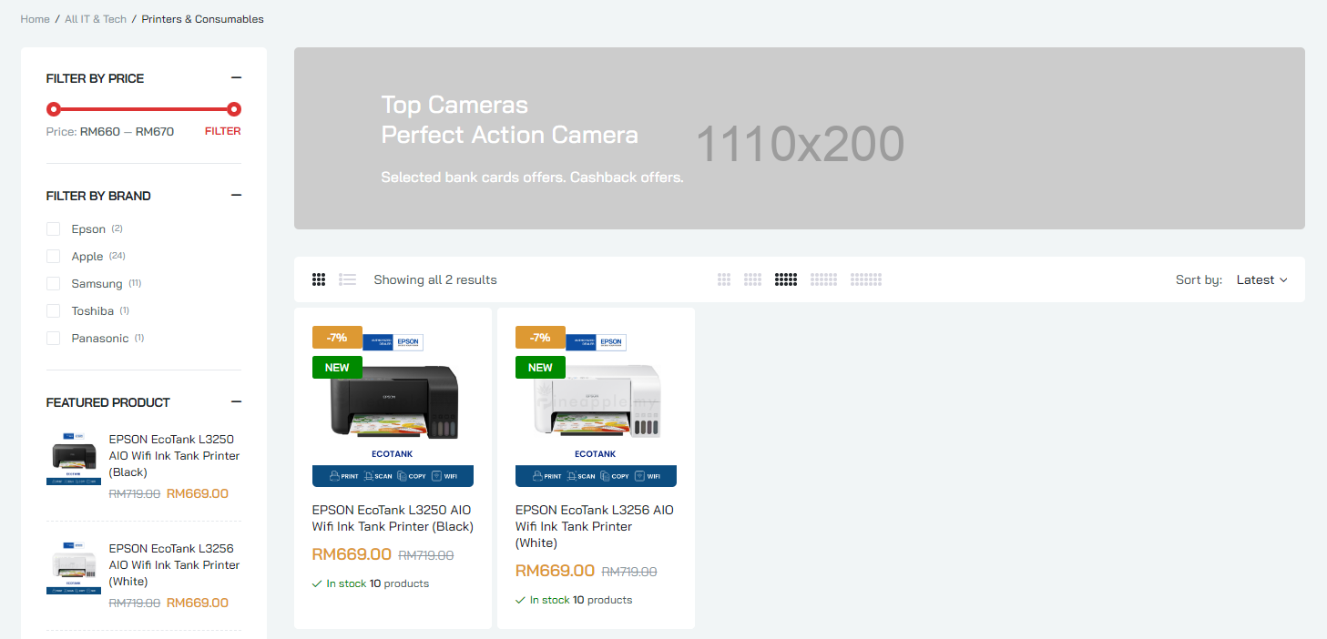Image resolution: width=1327 pixels, height=639 pixels.
Task: Tick the Toshiba brand checkbox
Action: [x=53, y=310]
